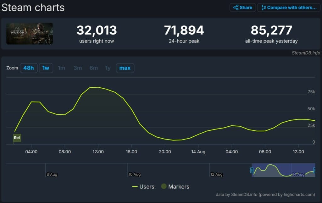Open Compare with others option
322x203 pixels.
[x=289, y=8]
